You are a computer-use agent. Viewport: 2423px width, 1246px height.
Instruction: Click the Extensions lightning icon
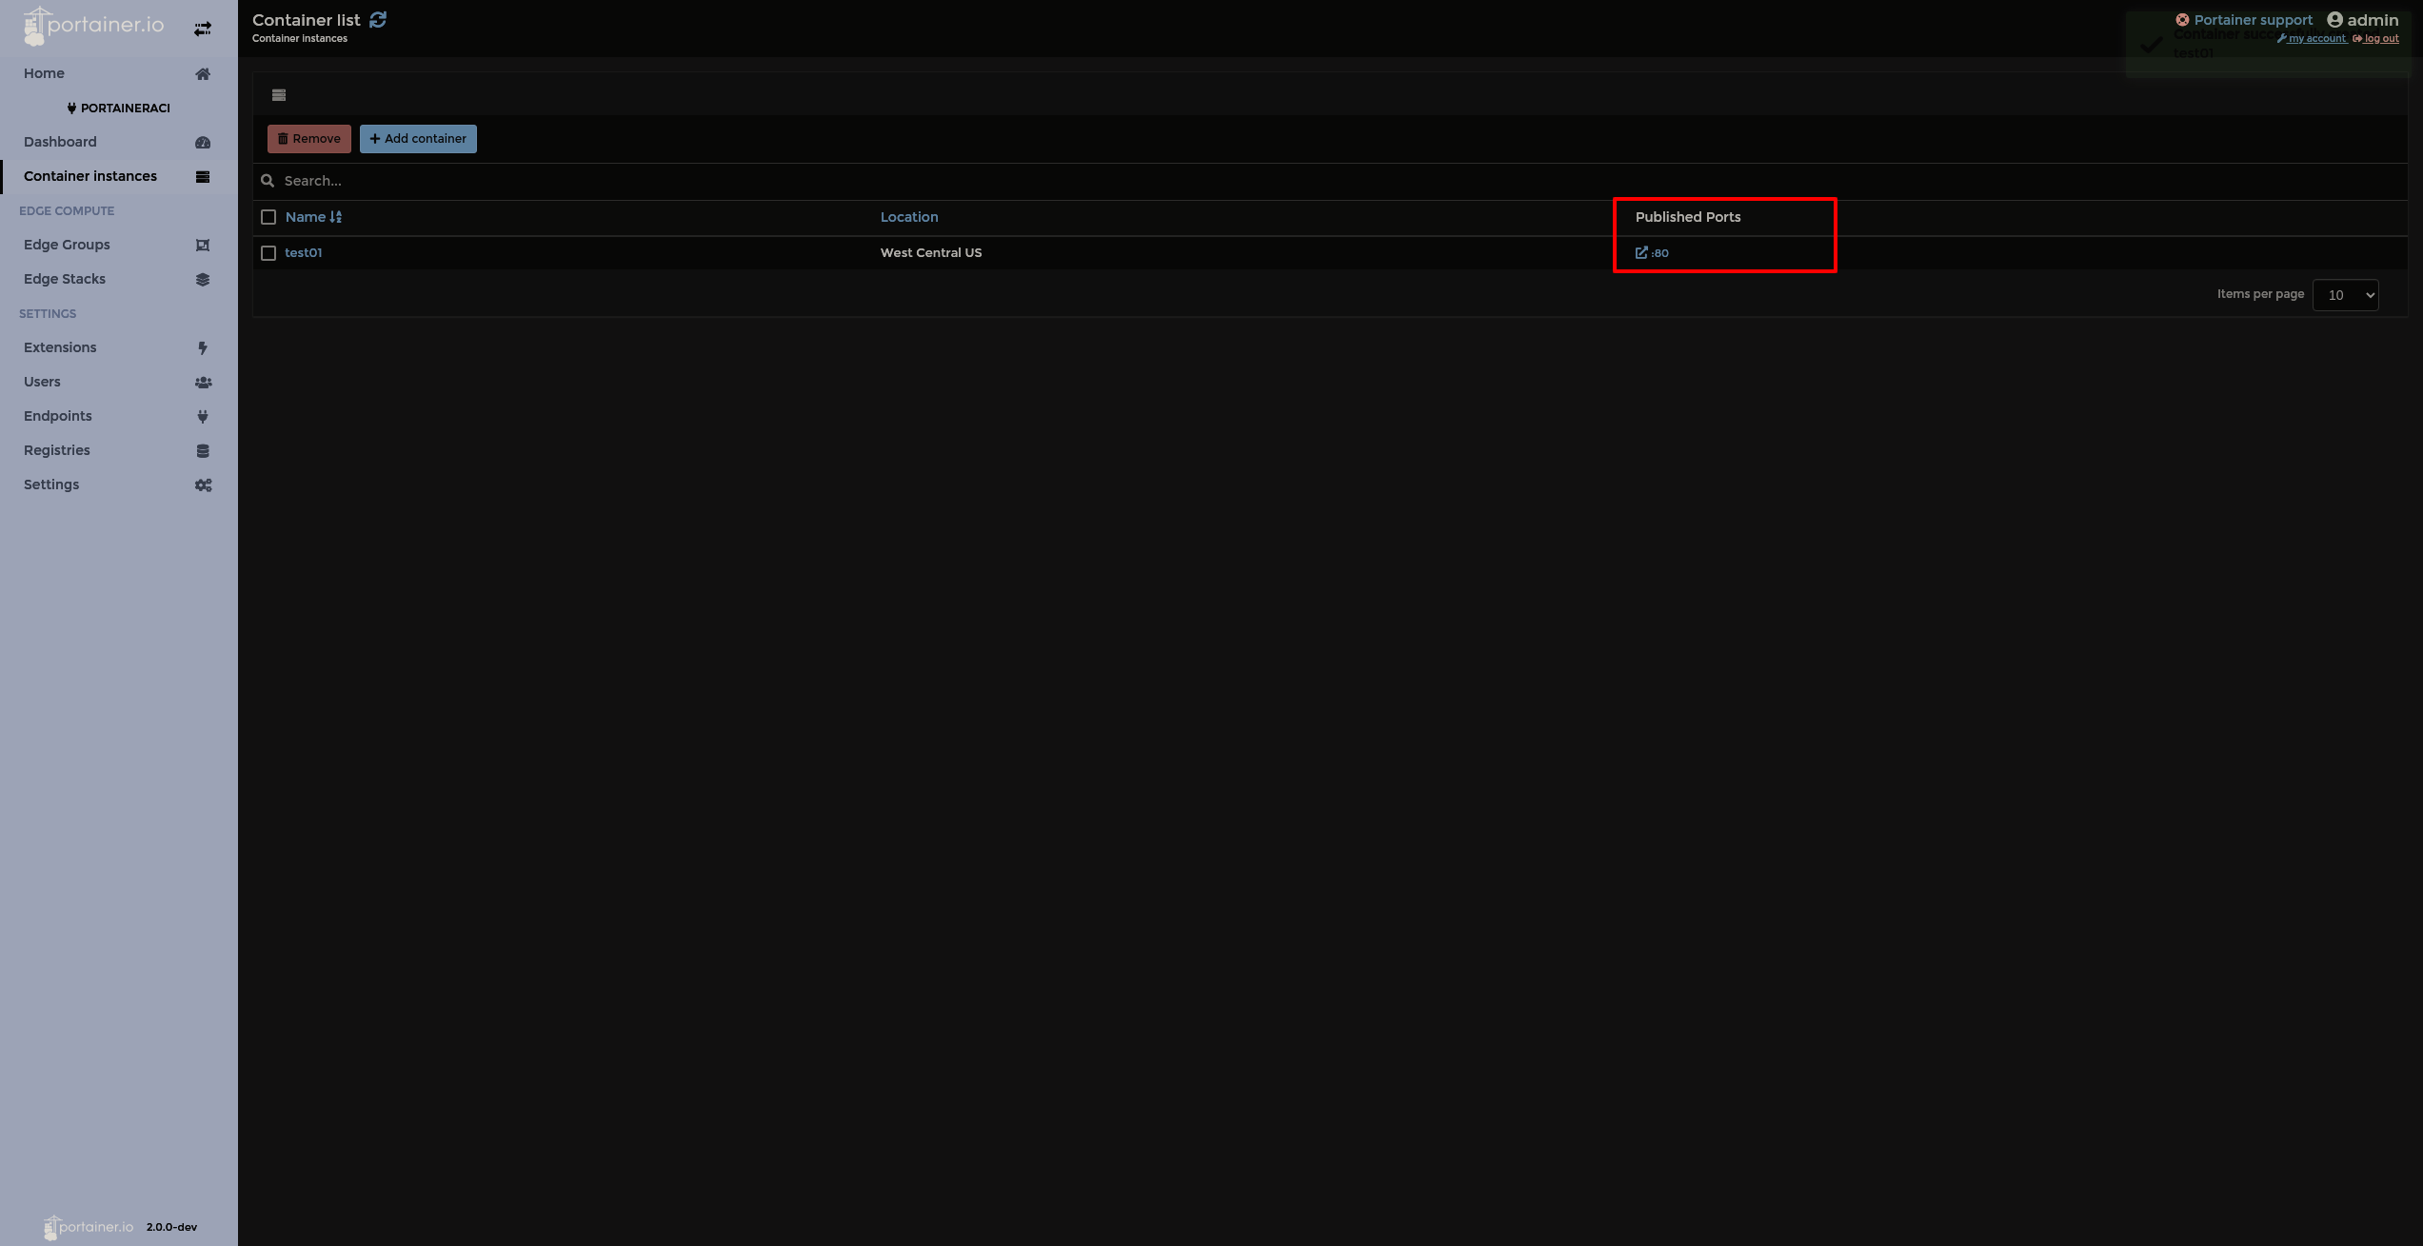pyautogui.click(x=203, y=347)
